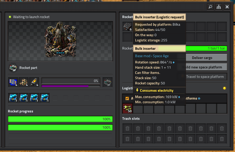Click the 'Max. consumption: 169 kW' line
The width and height of the screenshot is (235, 152).
(157, 97)
